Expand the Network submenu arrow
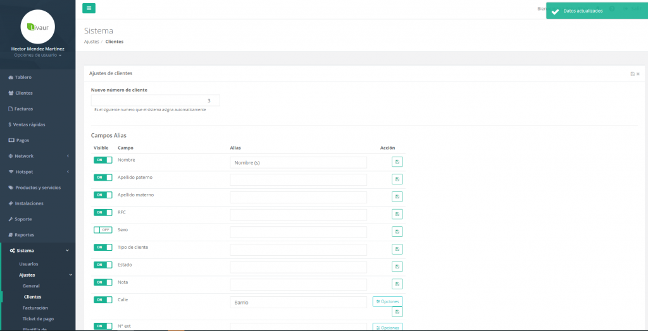Screen dimensions: 648x331 68,156
